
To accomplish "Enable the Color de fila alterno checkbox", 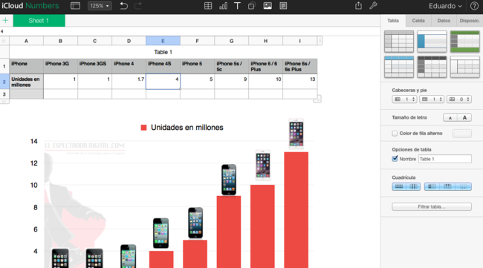I will tap(395, 133).
